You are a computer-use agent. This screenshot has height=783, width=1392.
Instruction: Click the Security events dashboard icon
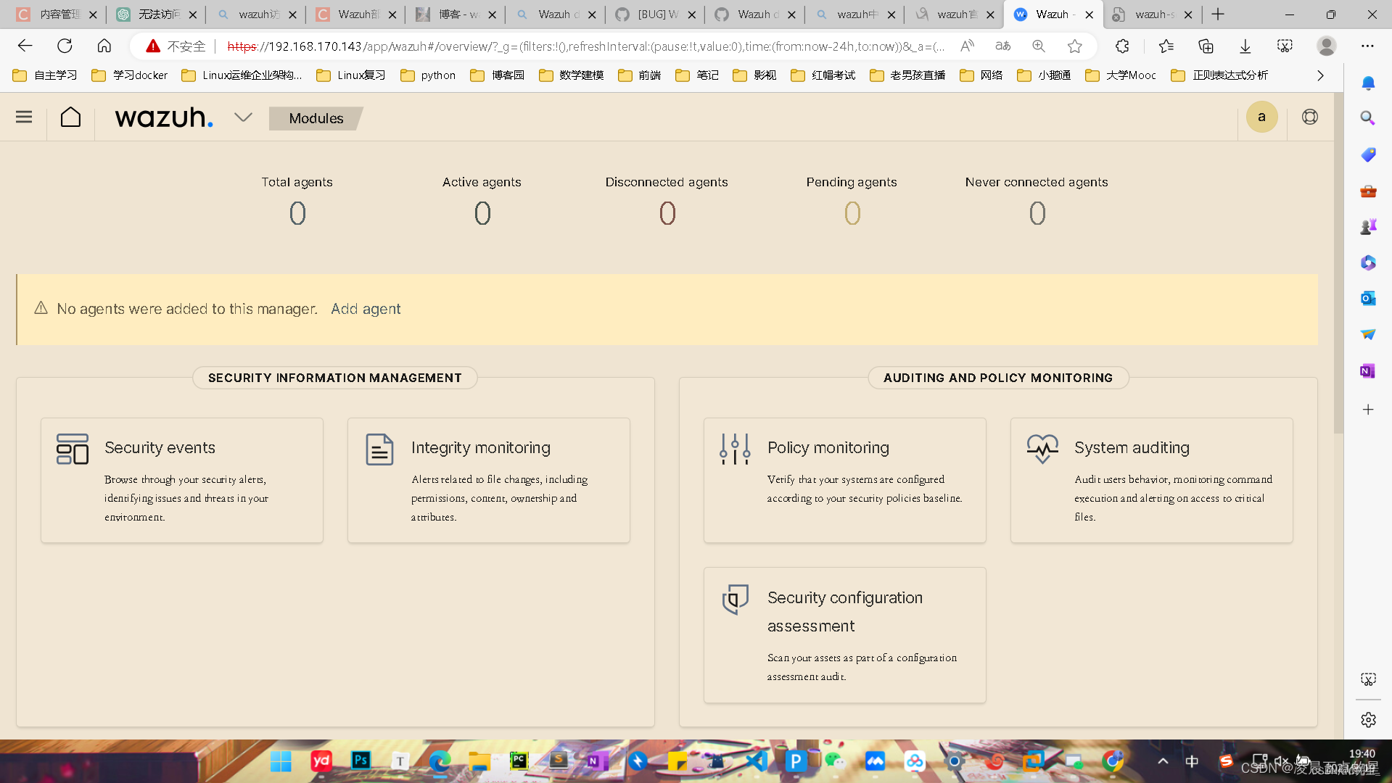click(73, 449)
